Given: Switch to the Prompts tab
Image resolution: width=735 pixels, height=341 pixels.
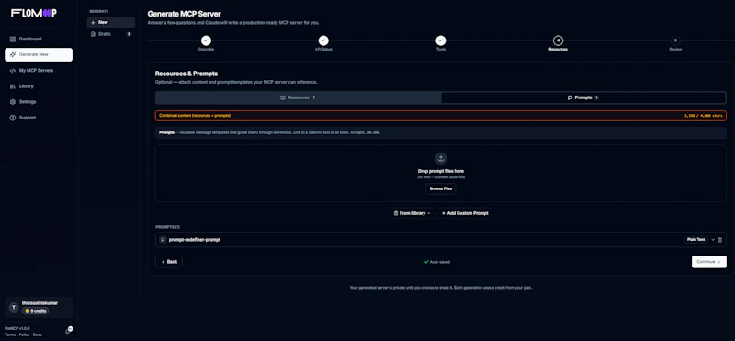Looking at the screenshot, I should point(583,97).
